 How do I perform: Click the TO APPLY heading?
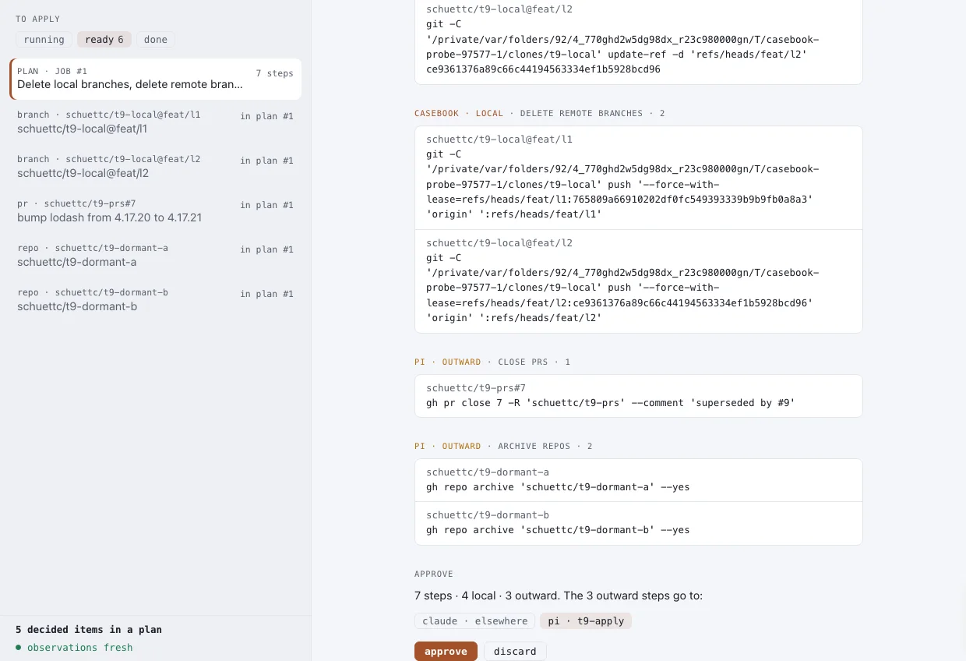tap(37, 19)
